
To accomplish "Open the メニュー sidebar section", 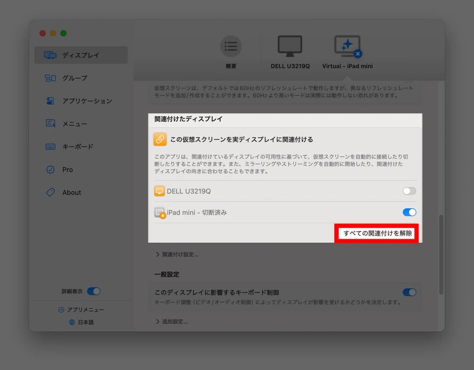I will pyautogui.click(x=81, y=124).
